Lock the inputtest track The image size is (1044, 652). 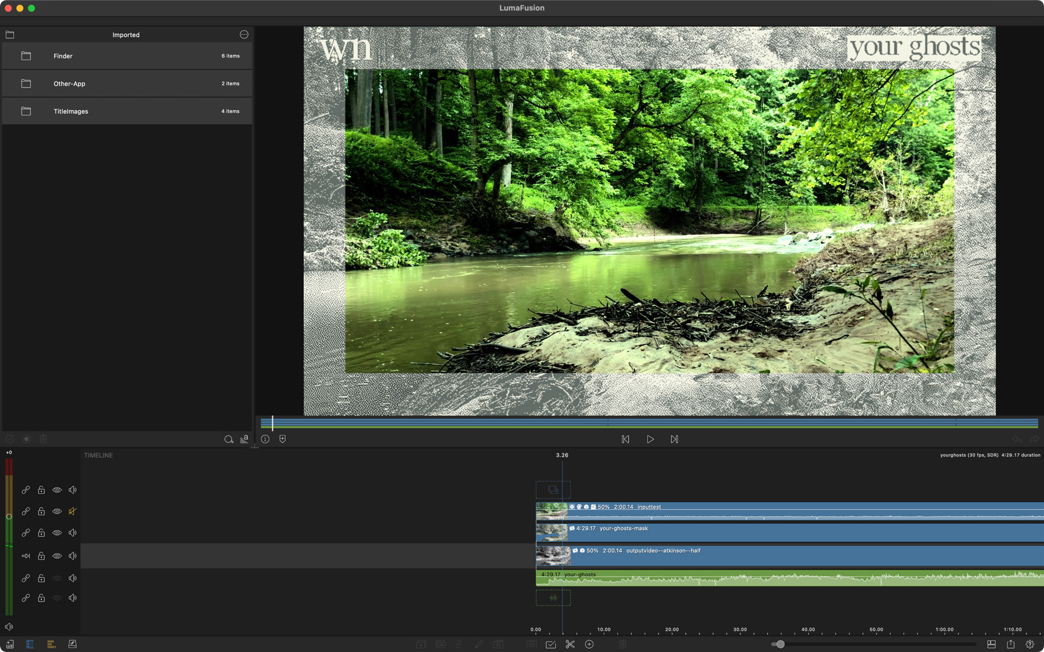41,511
